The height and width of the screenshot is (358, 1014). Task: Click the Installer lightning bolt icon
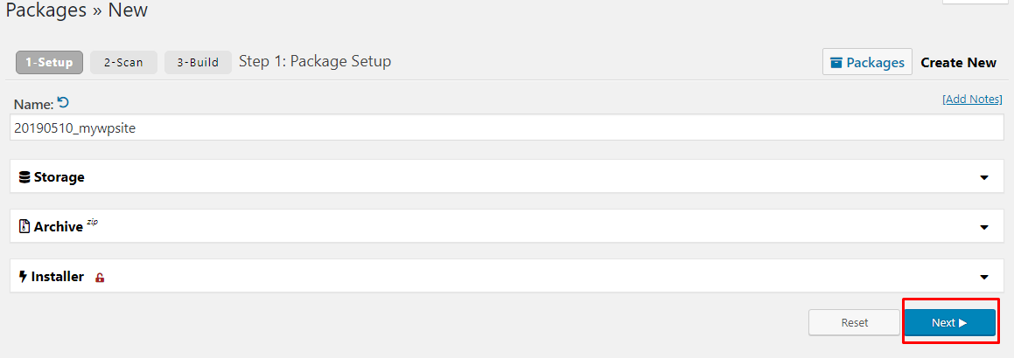point(24,277)
